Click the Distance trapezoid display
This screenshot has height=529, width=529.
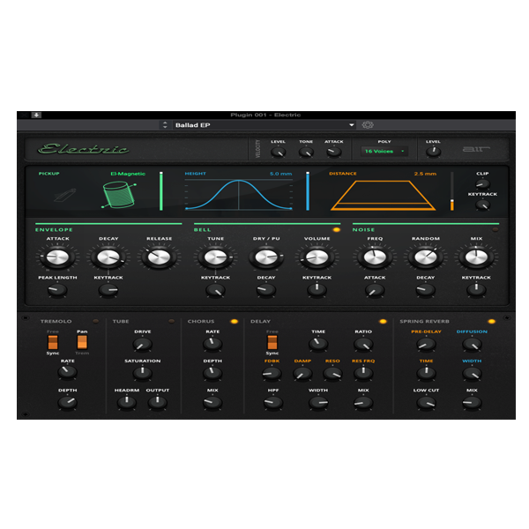pyautogui.click(x=383, y=196)
